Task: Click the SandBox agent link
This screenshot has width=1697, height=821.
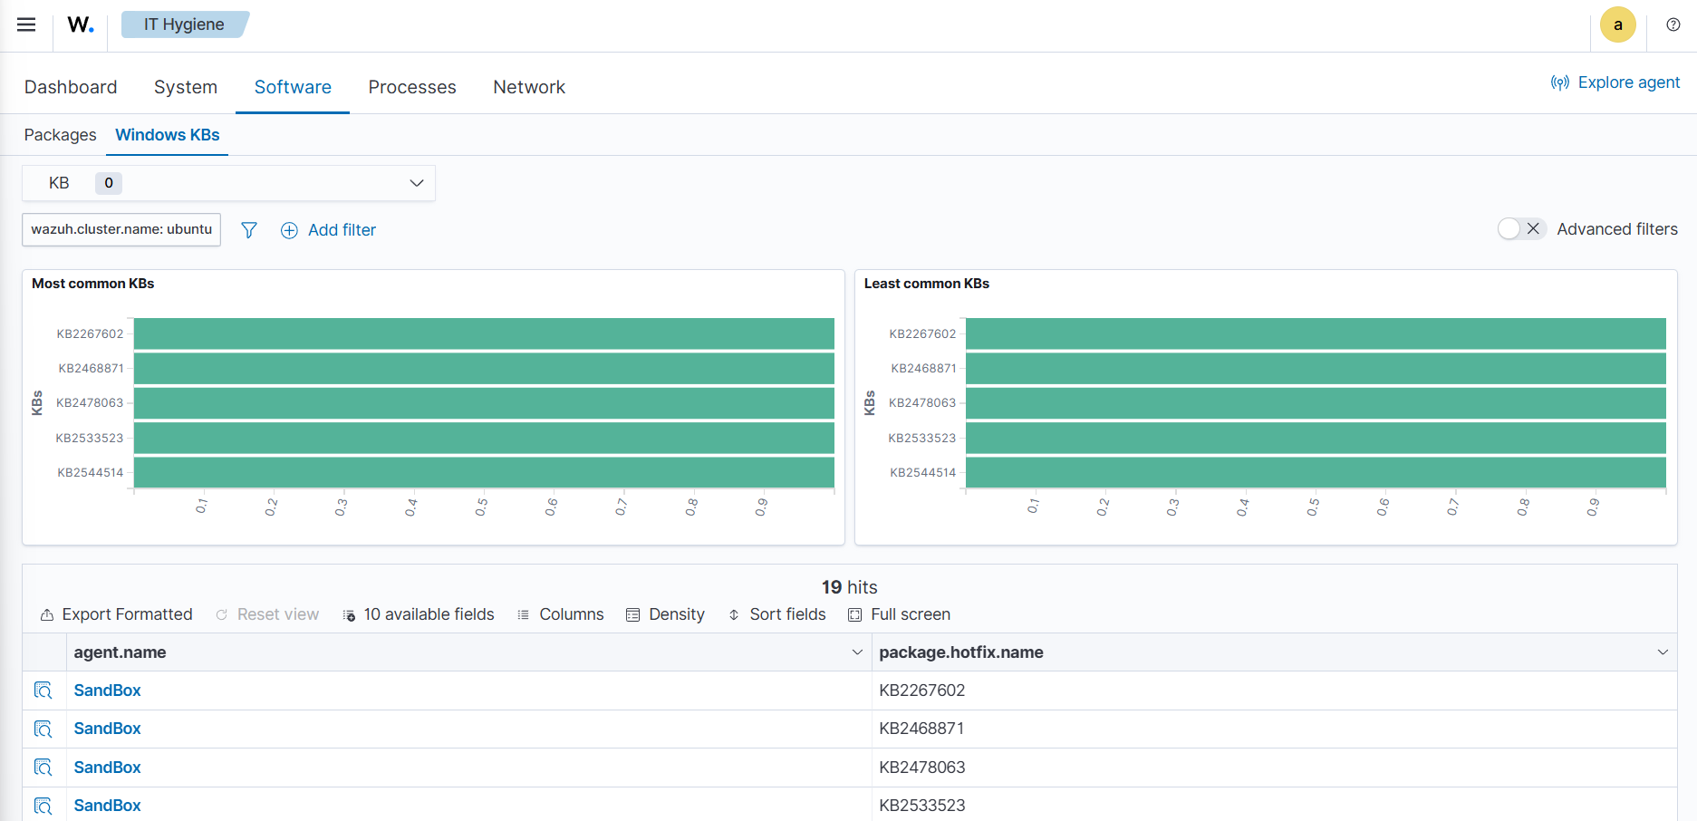Action: (107, 690)
